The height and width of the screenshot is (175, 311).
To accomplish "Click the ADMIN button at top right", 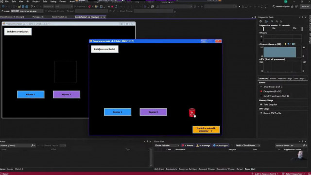I will (305, 6).
